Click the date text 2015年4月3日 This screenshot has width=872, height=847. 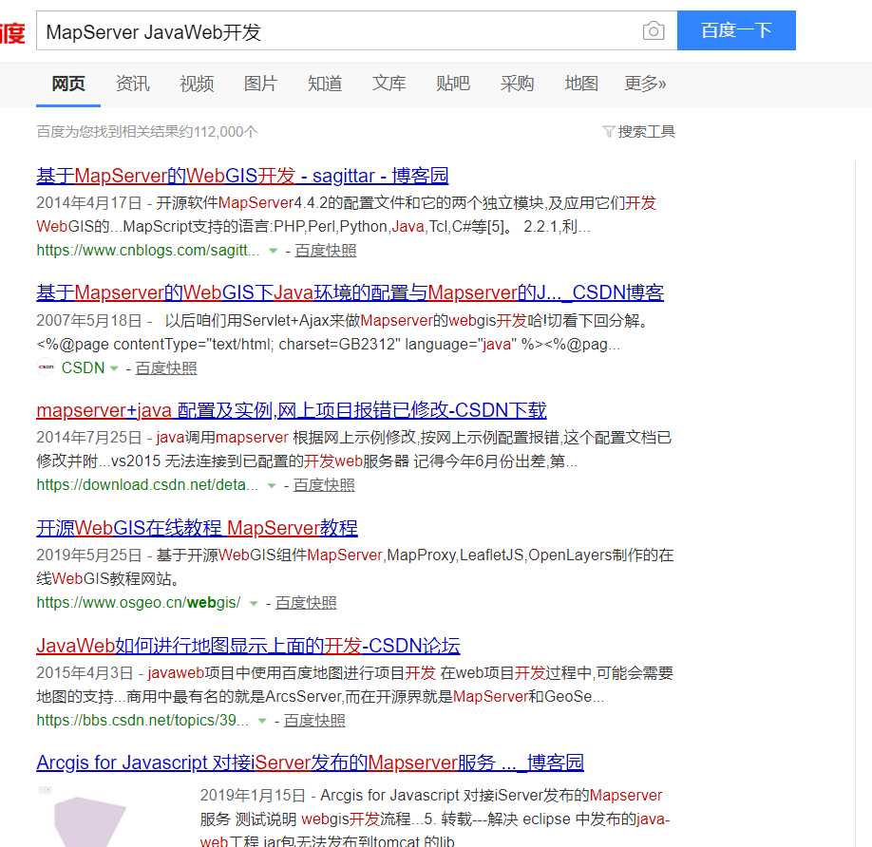click(85, 673)
